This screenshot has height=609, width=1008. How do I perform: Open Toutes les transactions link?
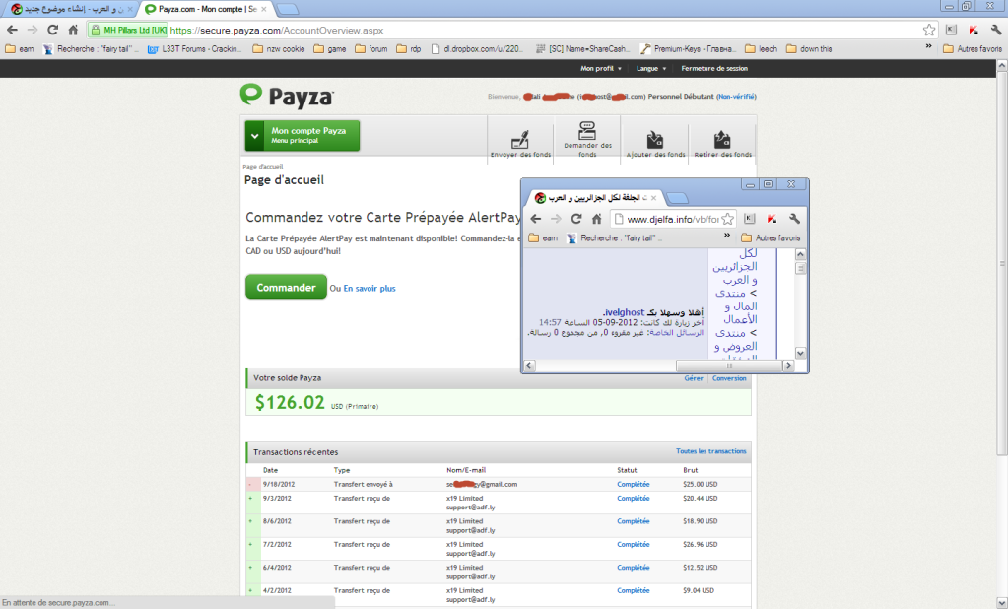coord(711,451)
